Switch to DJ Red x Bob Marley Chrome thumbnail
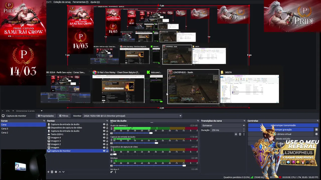The height and width of the screenshot is (180, 321). [118, 86]
